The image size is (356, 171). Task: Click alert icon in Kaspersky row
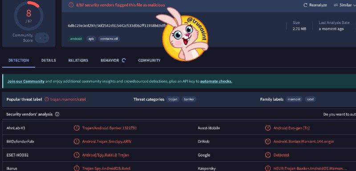coord(268,168)
